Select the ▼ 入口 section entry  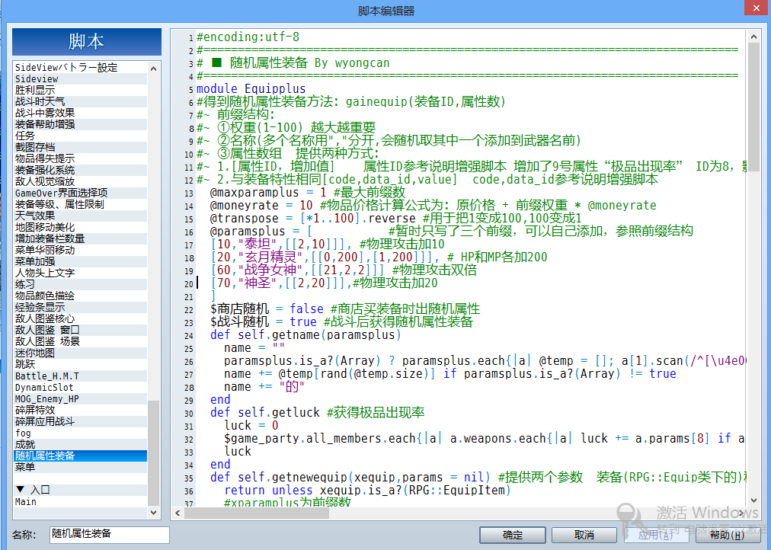pos(81,490)
